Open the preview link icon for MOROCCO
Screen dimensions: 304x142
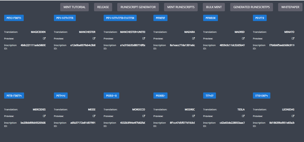144,116
